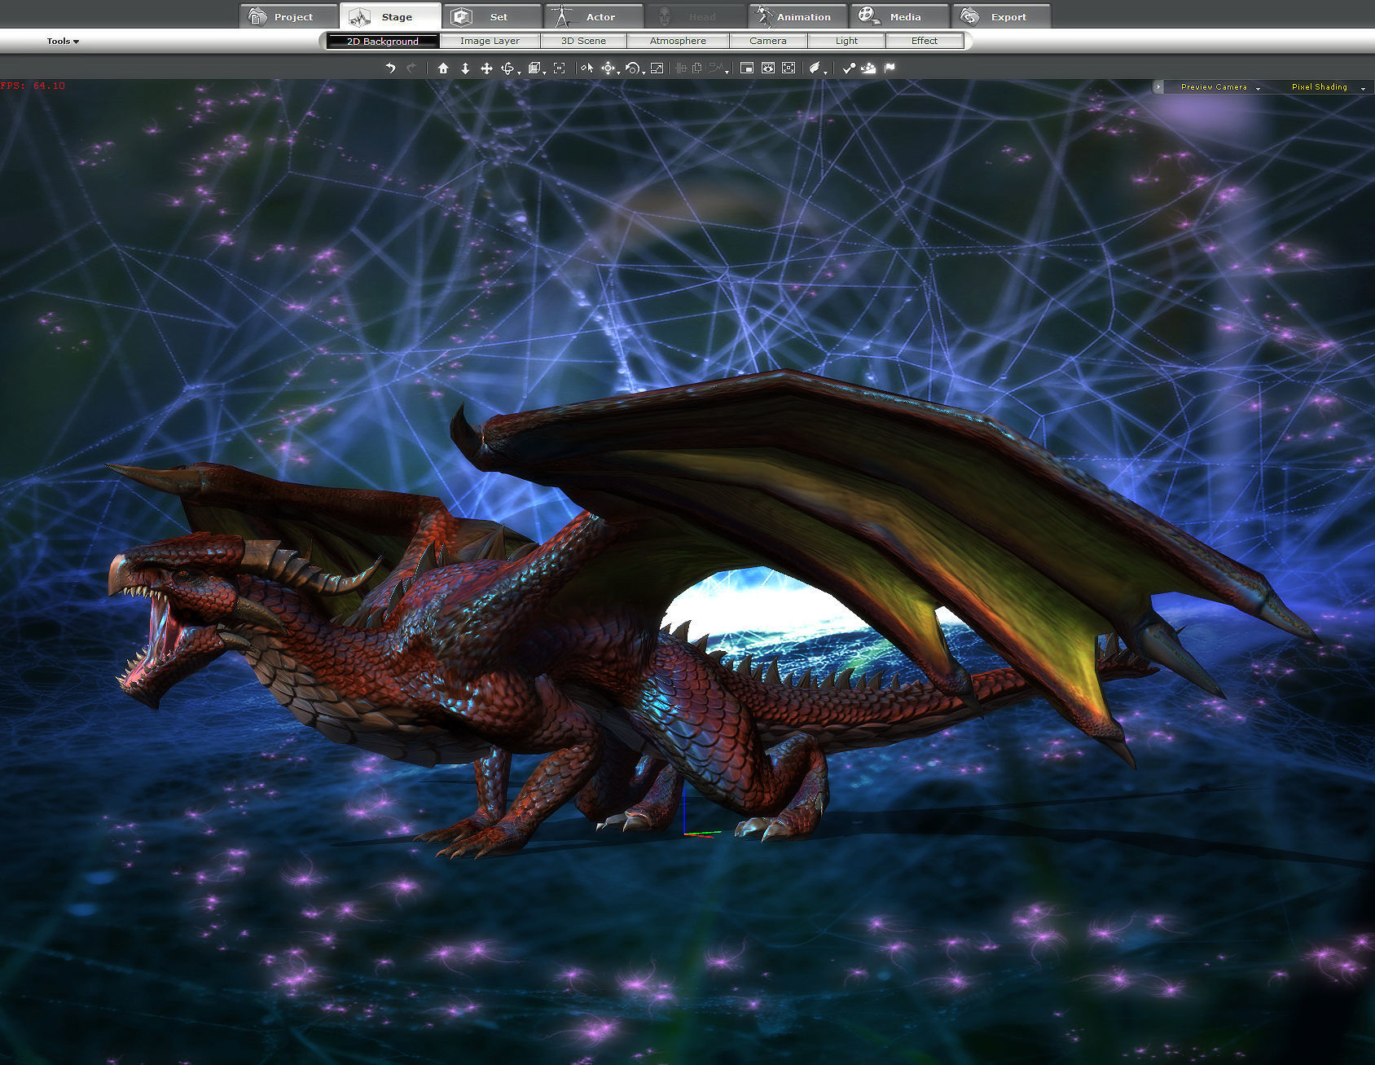Click the checkmark pin toolbar icon
The image size is (1375, 1065).
click(850, 68)
